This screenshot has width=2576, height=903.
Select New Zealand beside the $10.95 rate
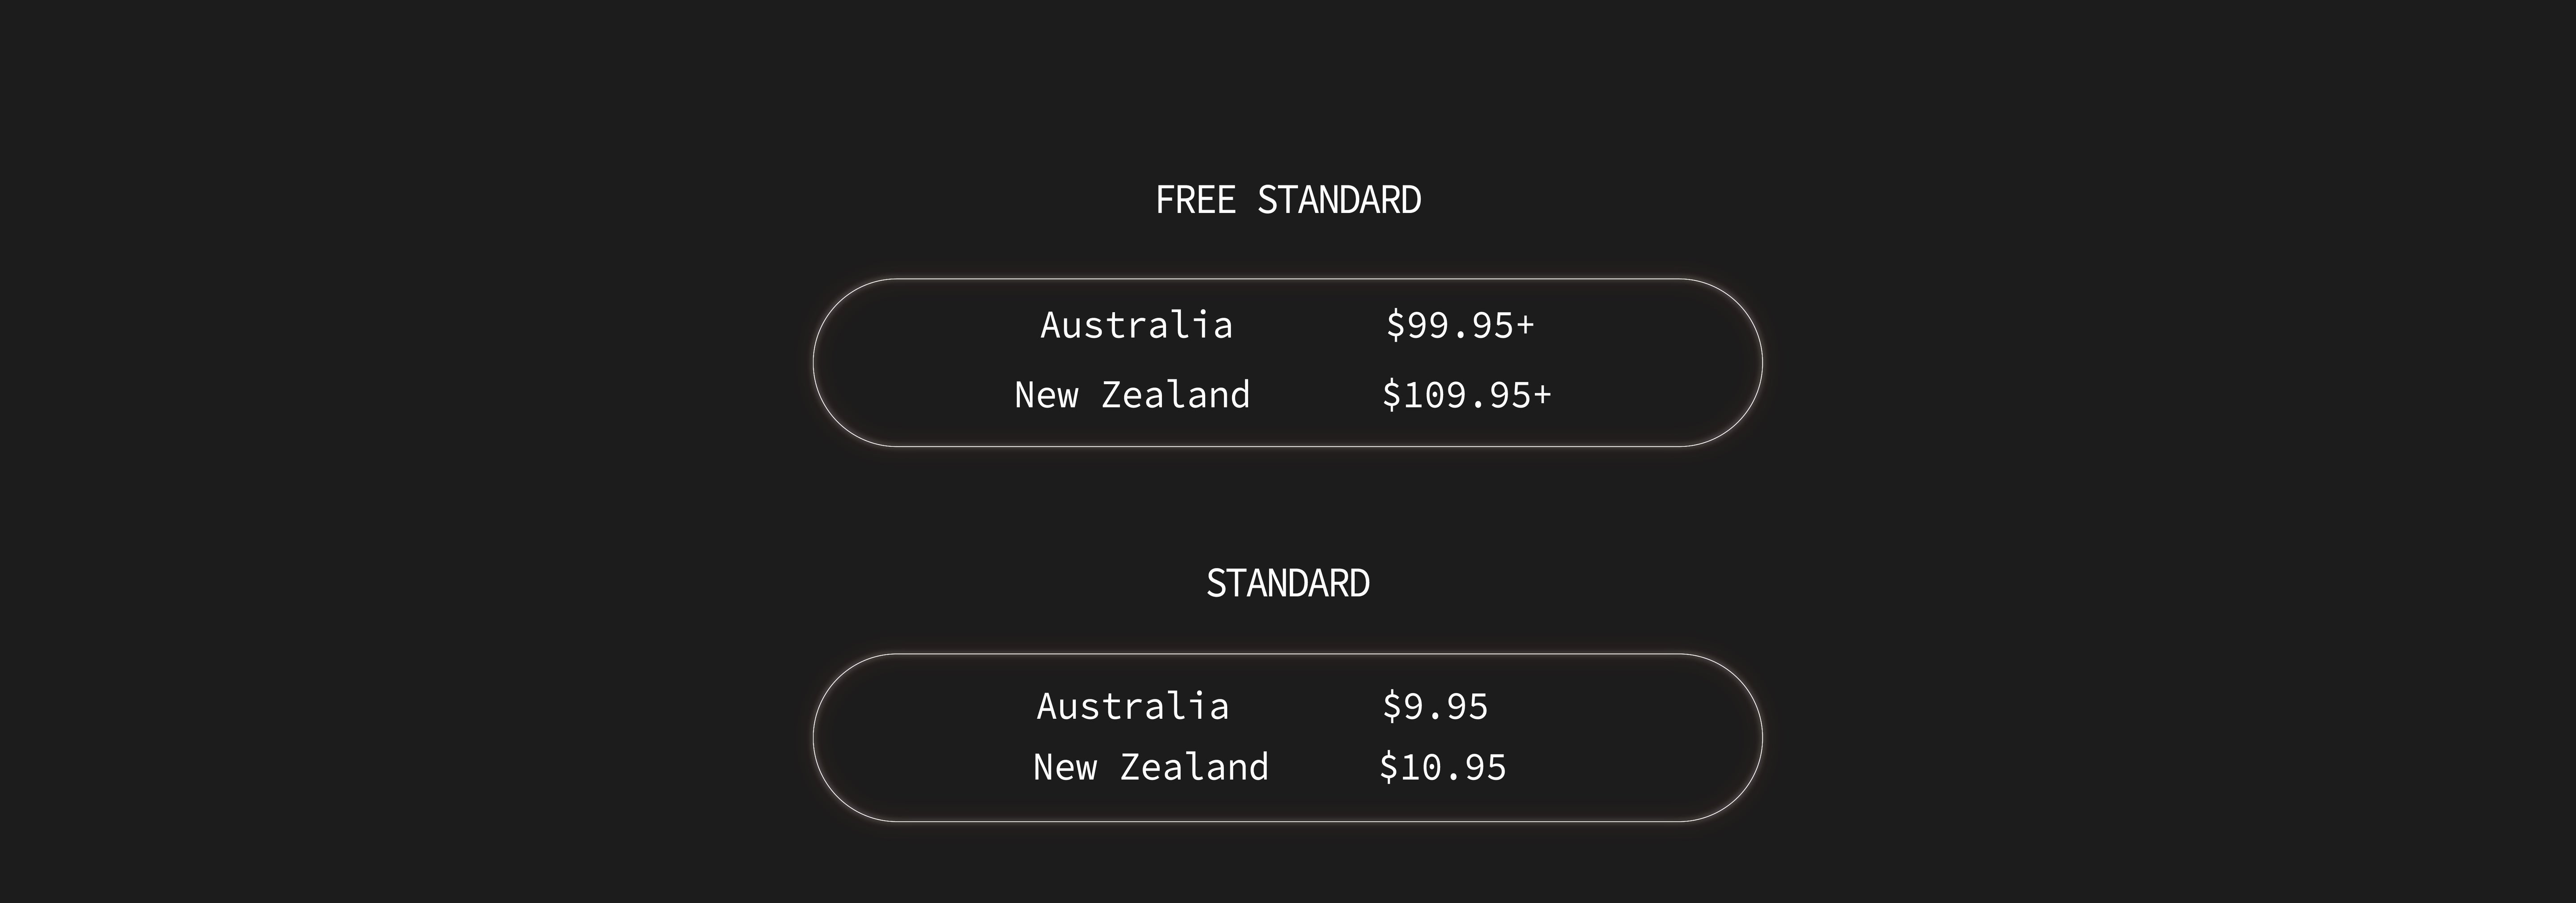(1150, 768)
